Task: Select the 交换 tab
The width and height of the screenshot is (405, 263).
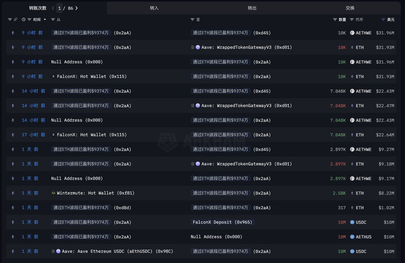Action: point(350,8)
